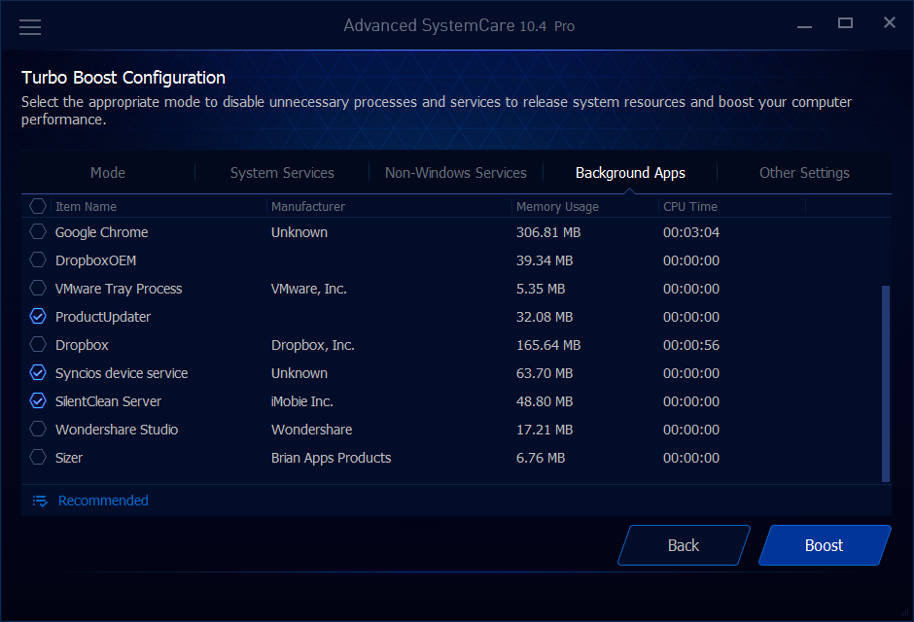Toggle the select-all checkbox in the header

click(x=38, y=206)
